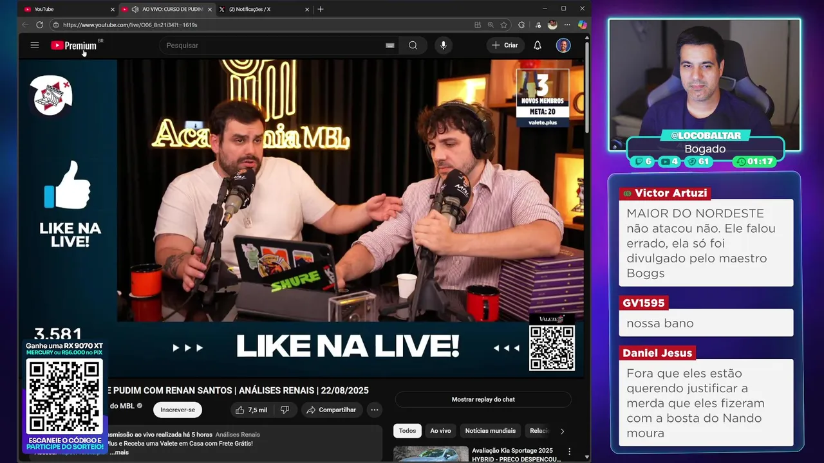The width and height of the screenshot is (824, 463).
Task: Click Daniel Jesus chat username
Action: (x=657, y=353)
